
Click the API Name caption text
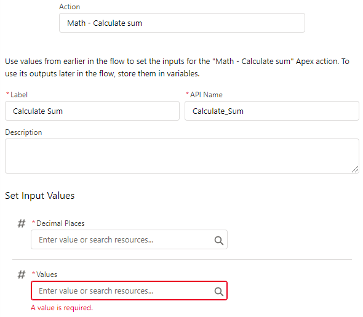[x=206, y=95]
